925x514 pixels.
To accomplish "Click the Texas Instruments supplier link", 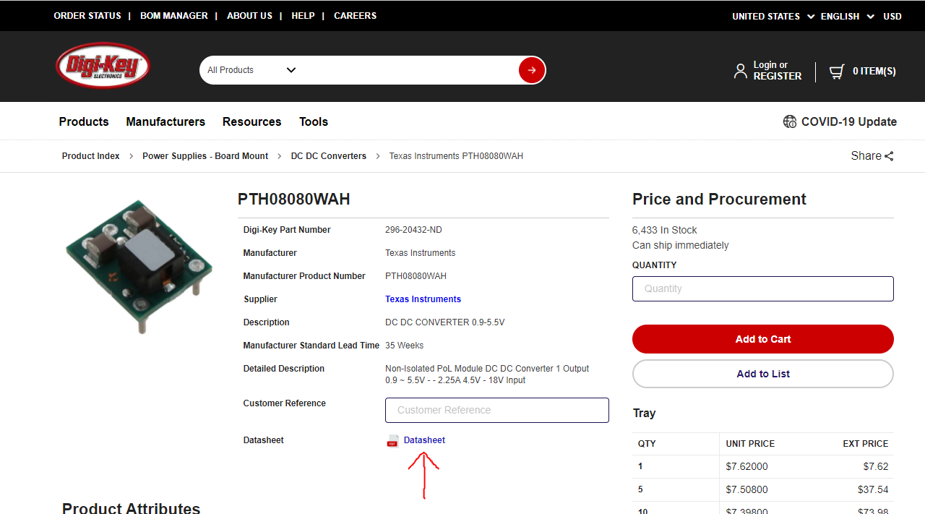I will click(423, 299).
